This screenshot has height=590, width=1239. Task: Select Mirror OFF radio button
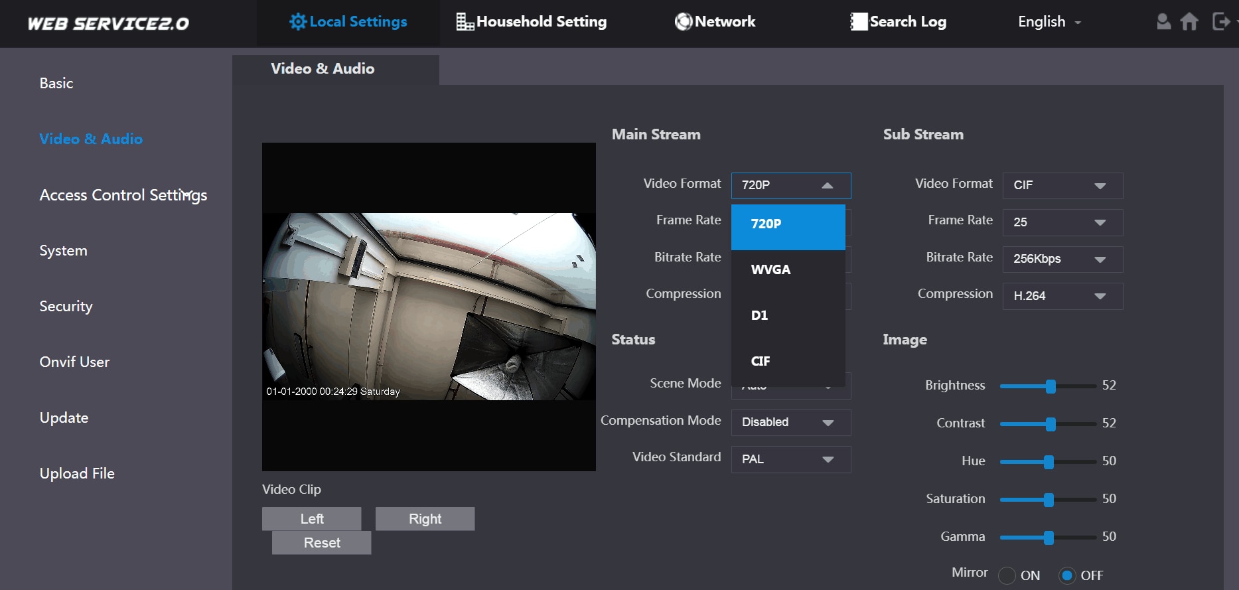tap(1067, 575)
